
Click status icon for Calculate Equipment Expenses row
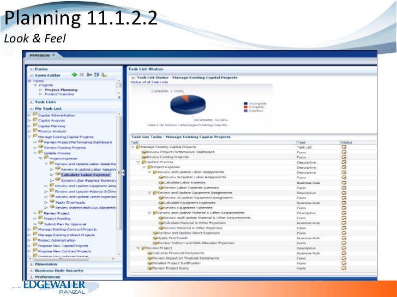pos(344,203)
